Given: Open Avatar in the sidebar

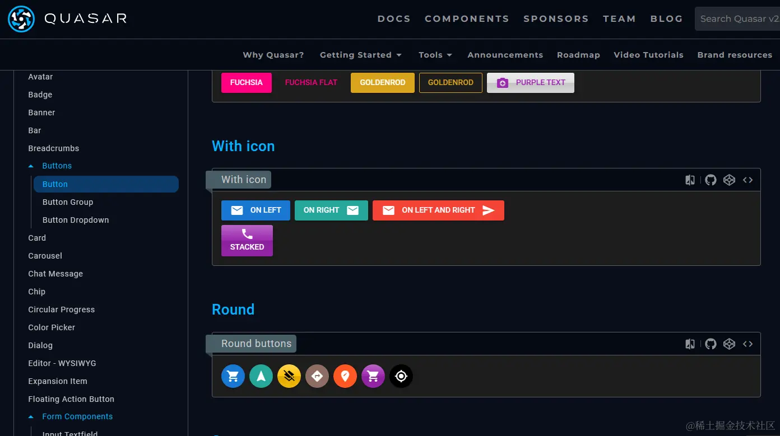Looking at the screenshot, I should click(x=40, y=77).
